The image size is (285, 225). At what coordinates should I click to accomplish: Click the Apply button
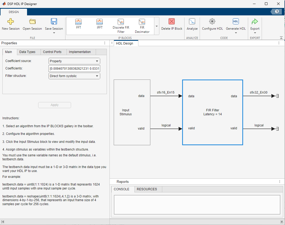[54, 105]
